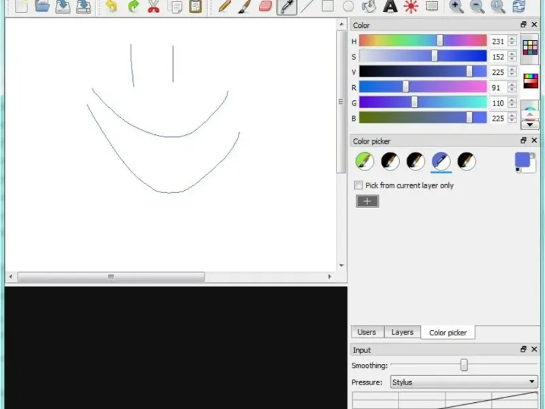The width and height of the screenshot is (545, 409).
Task: Select the Ellipse tool
Action: click(x=348, y=6)
